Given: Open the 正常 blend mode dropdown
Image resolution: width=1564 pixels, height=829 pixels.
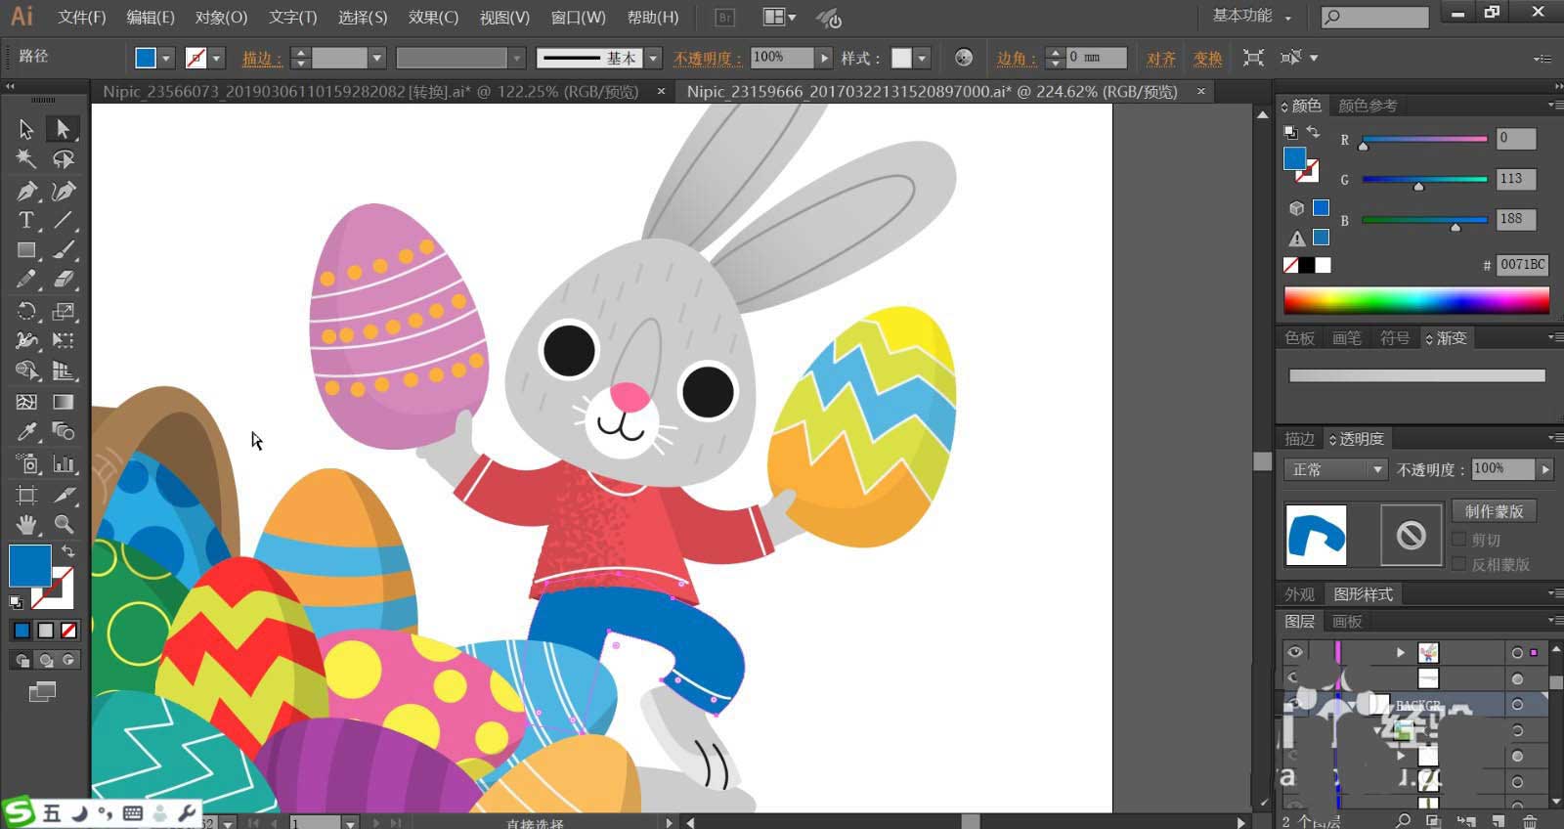Looking at the screenshot, I should tap(1335, 470).
